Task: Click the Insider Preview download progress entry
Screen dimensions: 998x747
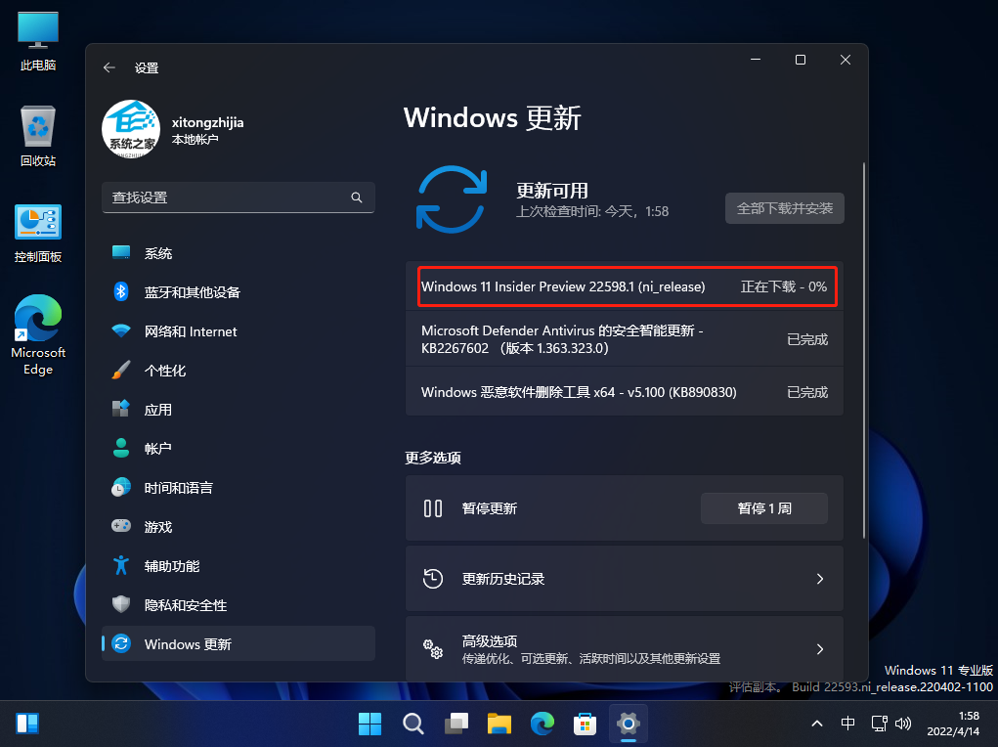Action: [x=627, y=286]
